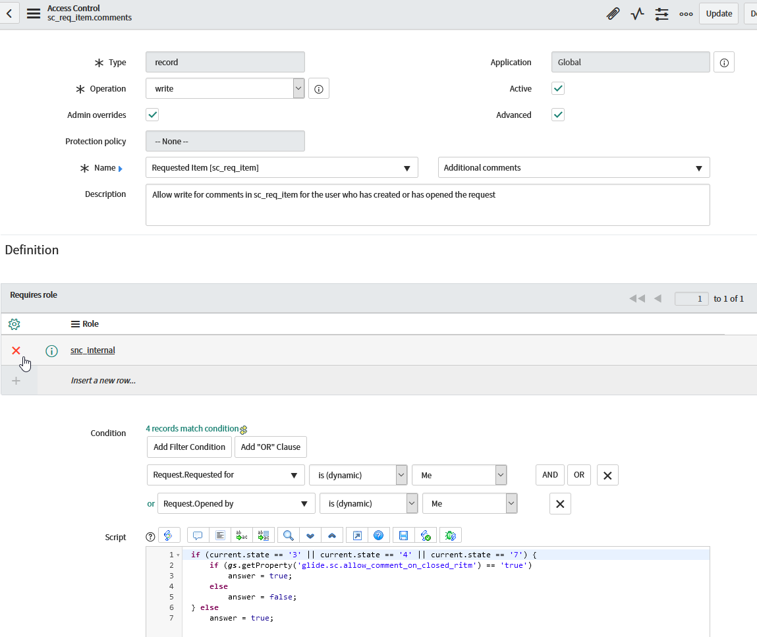Toggle a comment in the script editor
The image size is (757, 637).
tap(197, 535)
